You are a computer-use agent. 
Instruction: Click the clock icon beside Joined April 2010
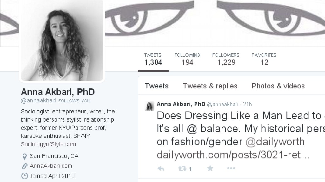[x=24, y=176]
